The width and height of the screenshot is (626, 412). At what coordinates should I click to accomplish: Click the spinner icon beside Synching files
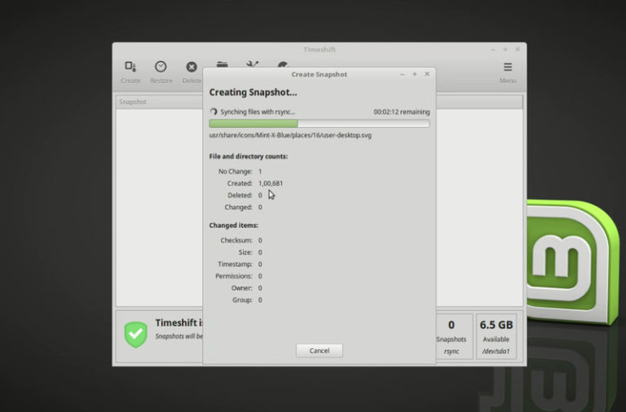tap(214, 112)
